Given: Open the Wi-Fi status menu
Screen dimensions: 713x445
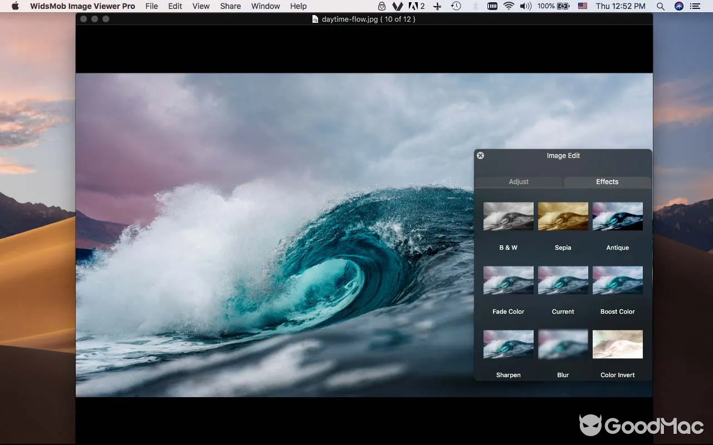Looking at the screenshot, I should (509, 6).
